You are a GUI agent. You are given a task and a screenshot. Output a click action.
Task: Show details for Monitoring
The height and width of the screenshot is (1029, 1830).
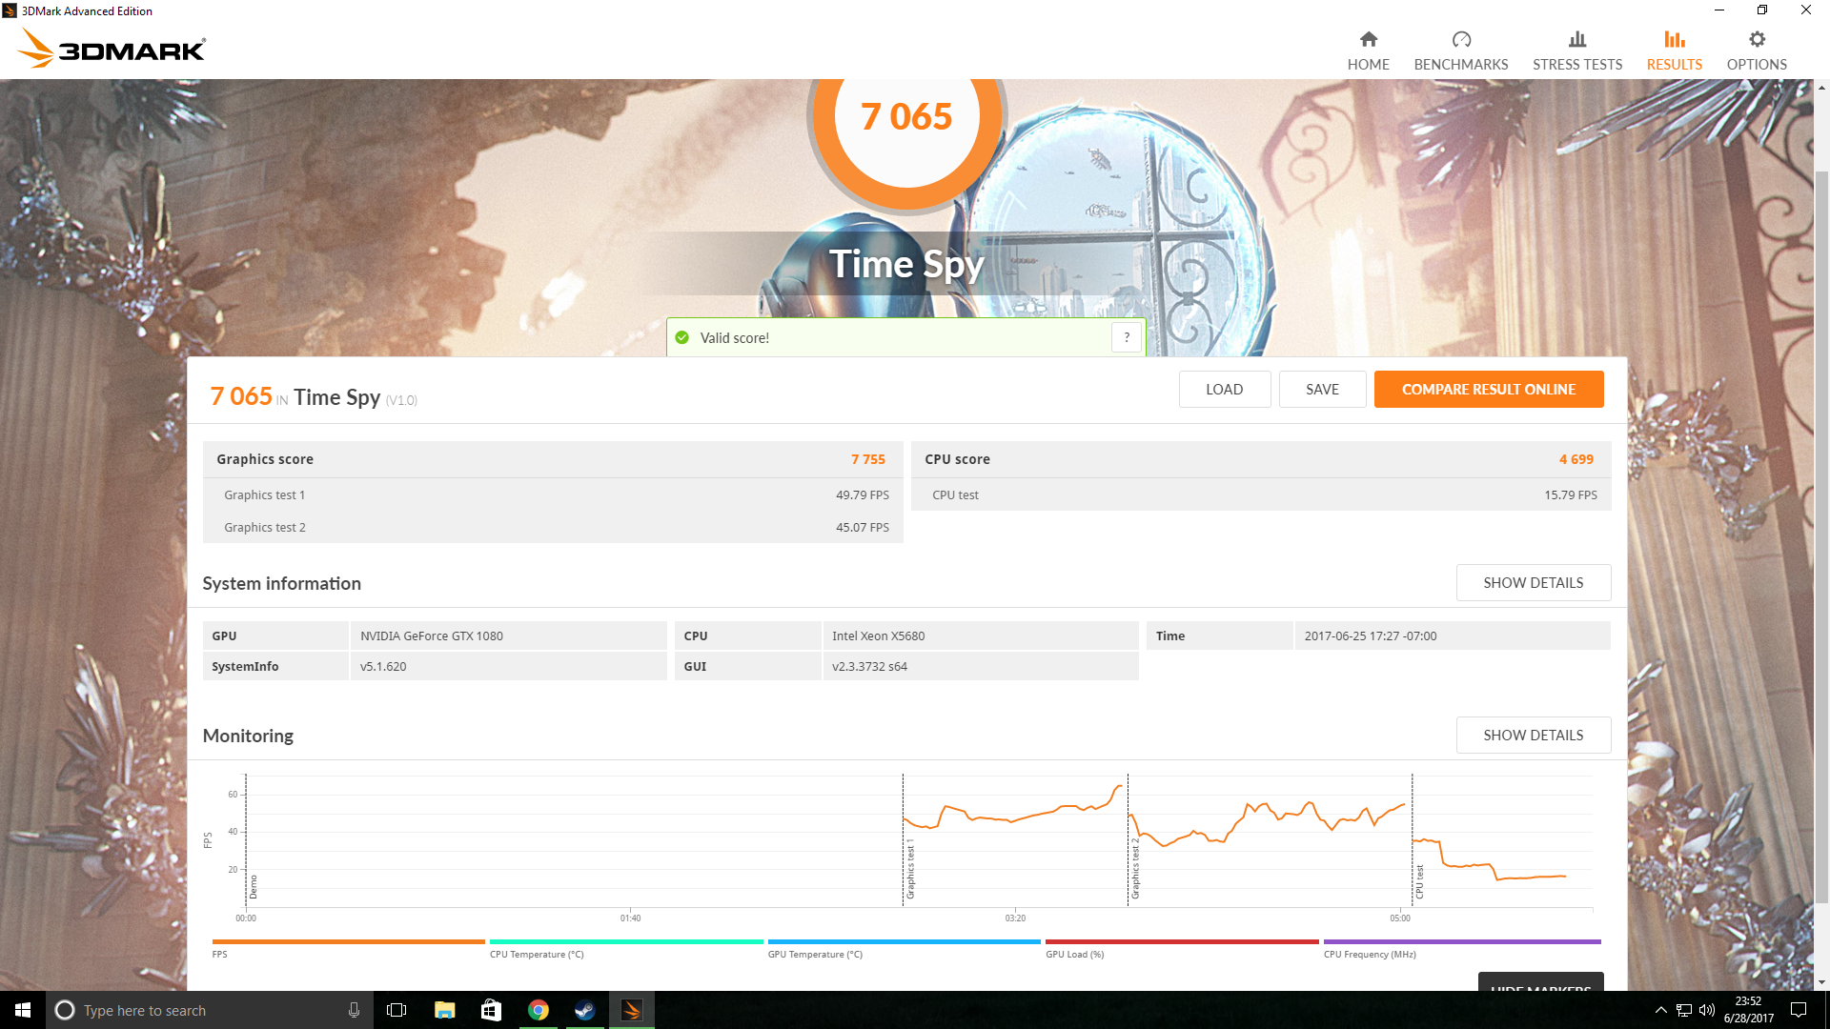[1533, 735]
